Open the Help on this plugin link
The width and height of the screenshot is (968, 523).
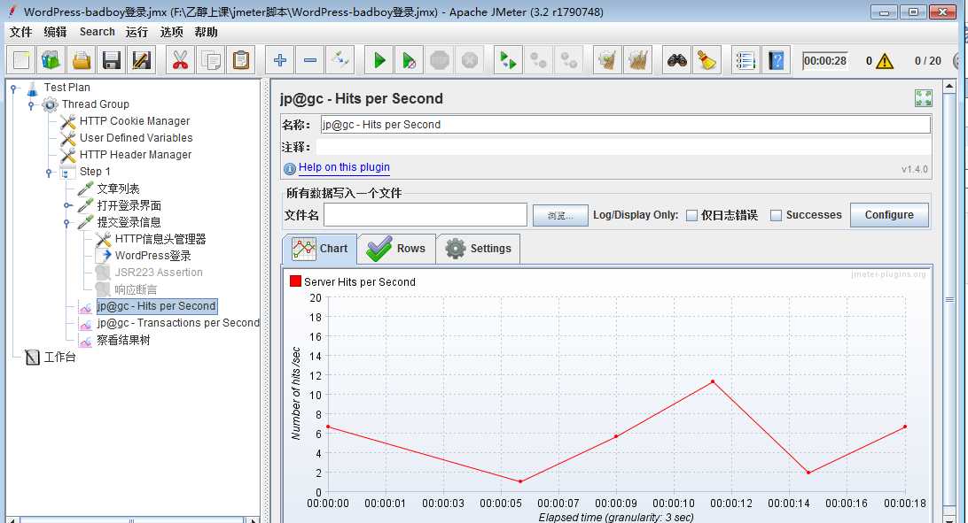click(x=344, y=167)
